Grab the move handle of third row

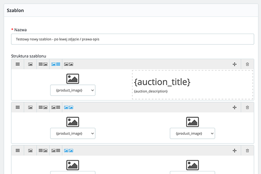click(234, 151)
